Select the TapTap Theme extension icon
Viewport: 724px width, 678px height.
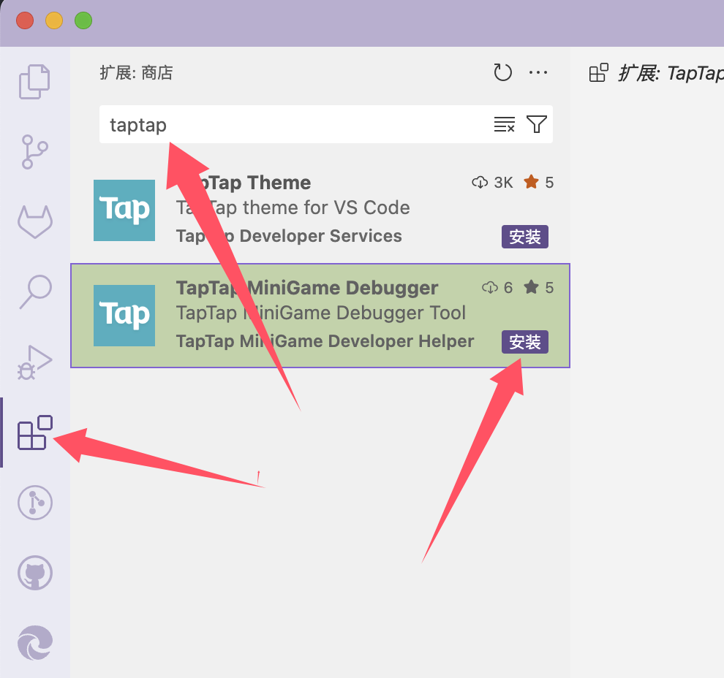point(124,210)
